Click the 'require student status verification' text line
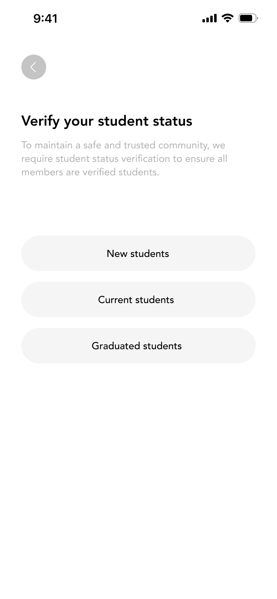277x599 pixels. pos(124,159)
